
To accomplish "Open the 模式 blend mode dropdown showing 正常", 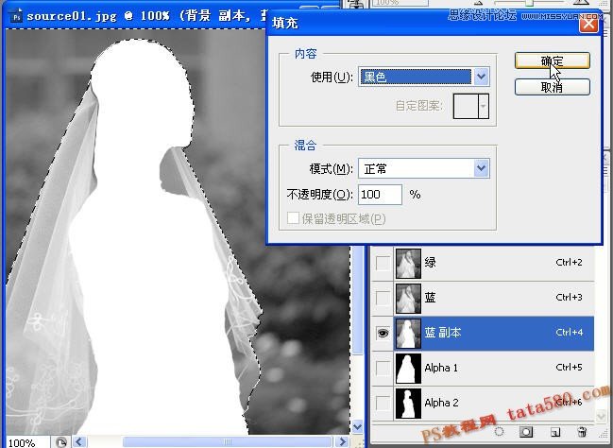I will point(424,168).
